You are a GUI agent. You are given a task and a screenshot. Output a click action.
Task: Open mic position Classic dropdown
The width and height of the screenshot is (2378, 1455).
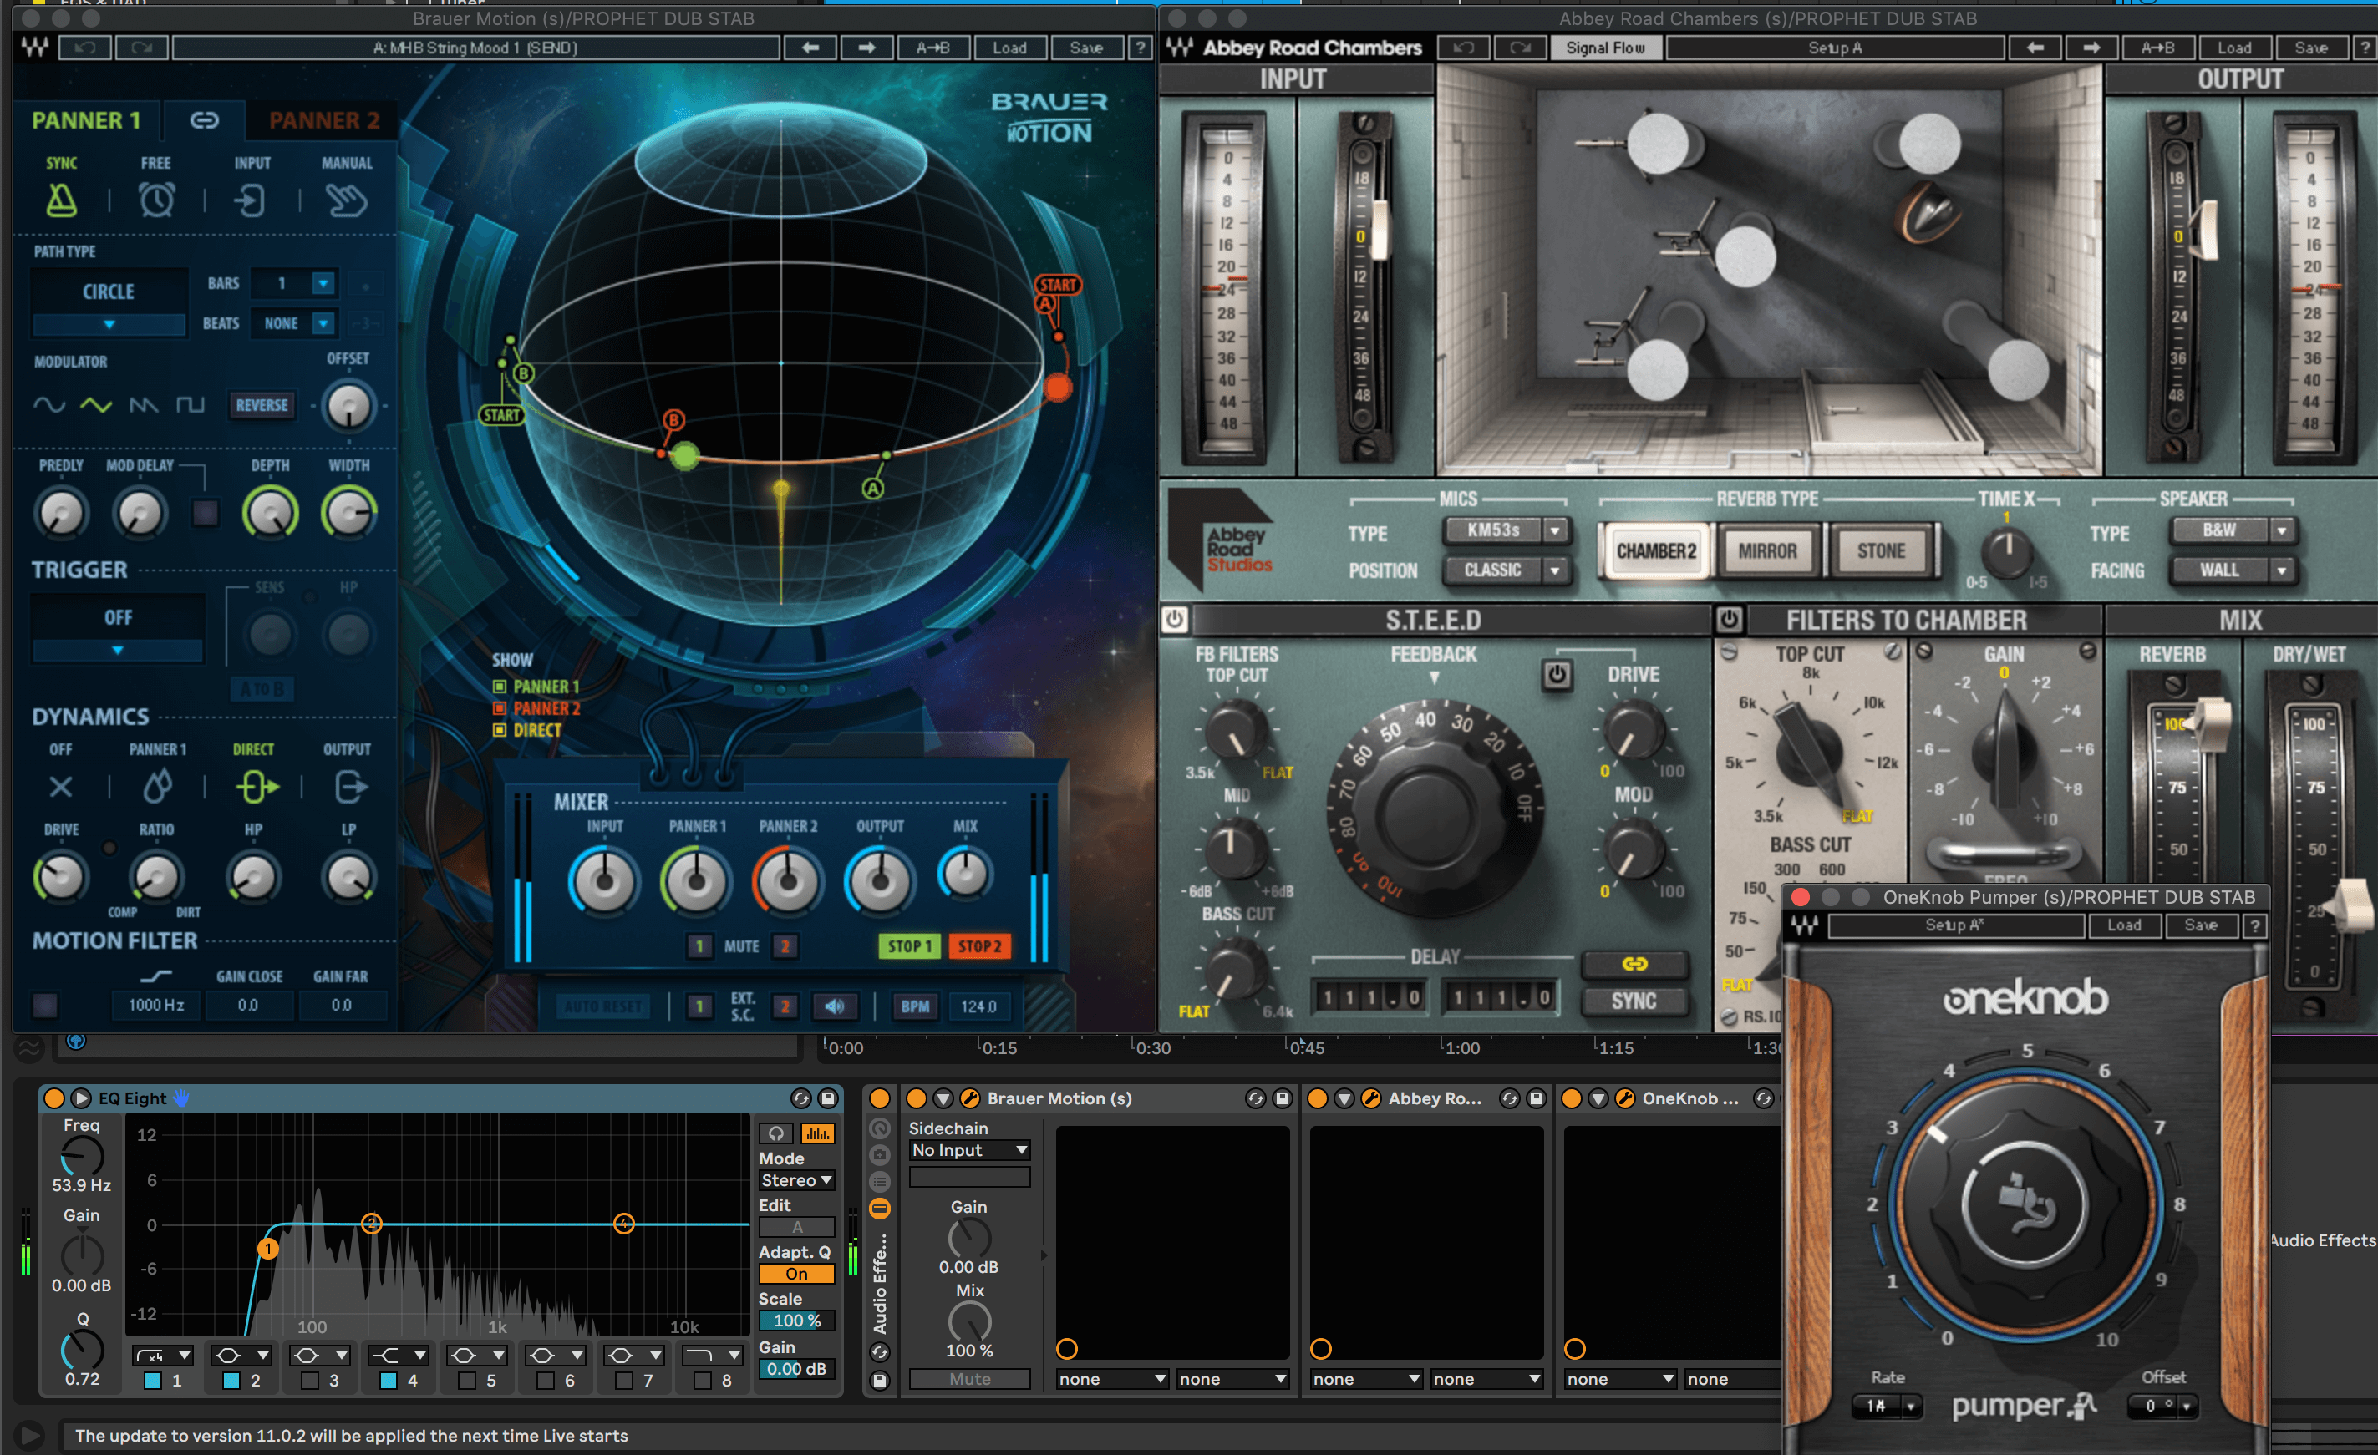1506,570
